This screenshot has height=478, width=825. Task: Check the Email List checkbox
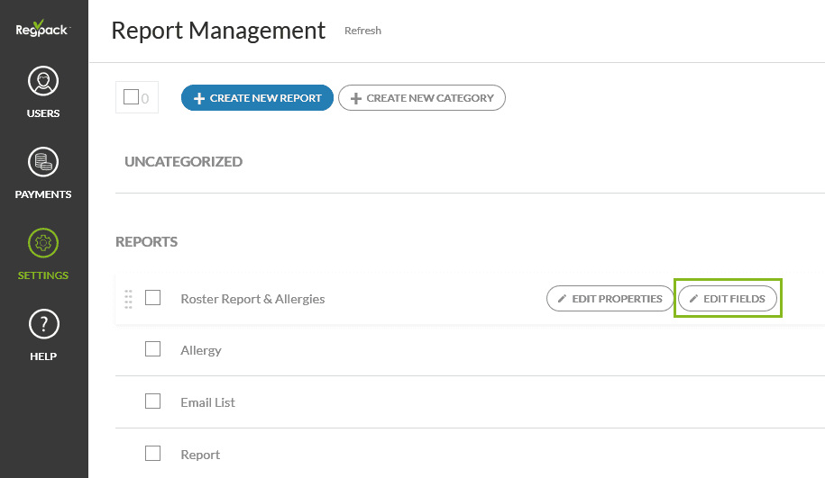153,401
